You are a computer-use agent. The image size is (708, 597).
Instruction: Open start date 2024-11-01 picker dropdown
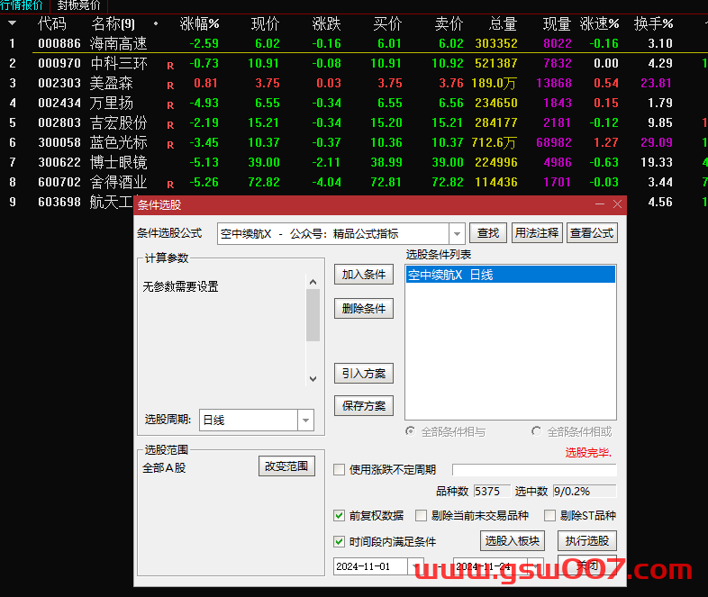click(415, 566)
